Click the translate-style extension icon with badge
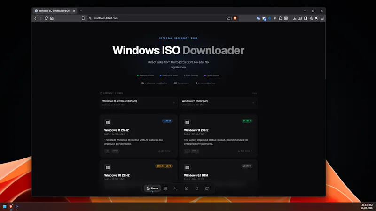The width and height of the screenshot is (376, 211). pos(264,18)
